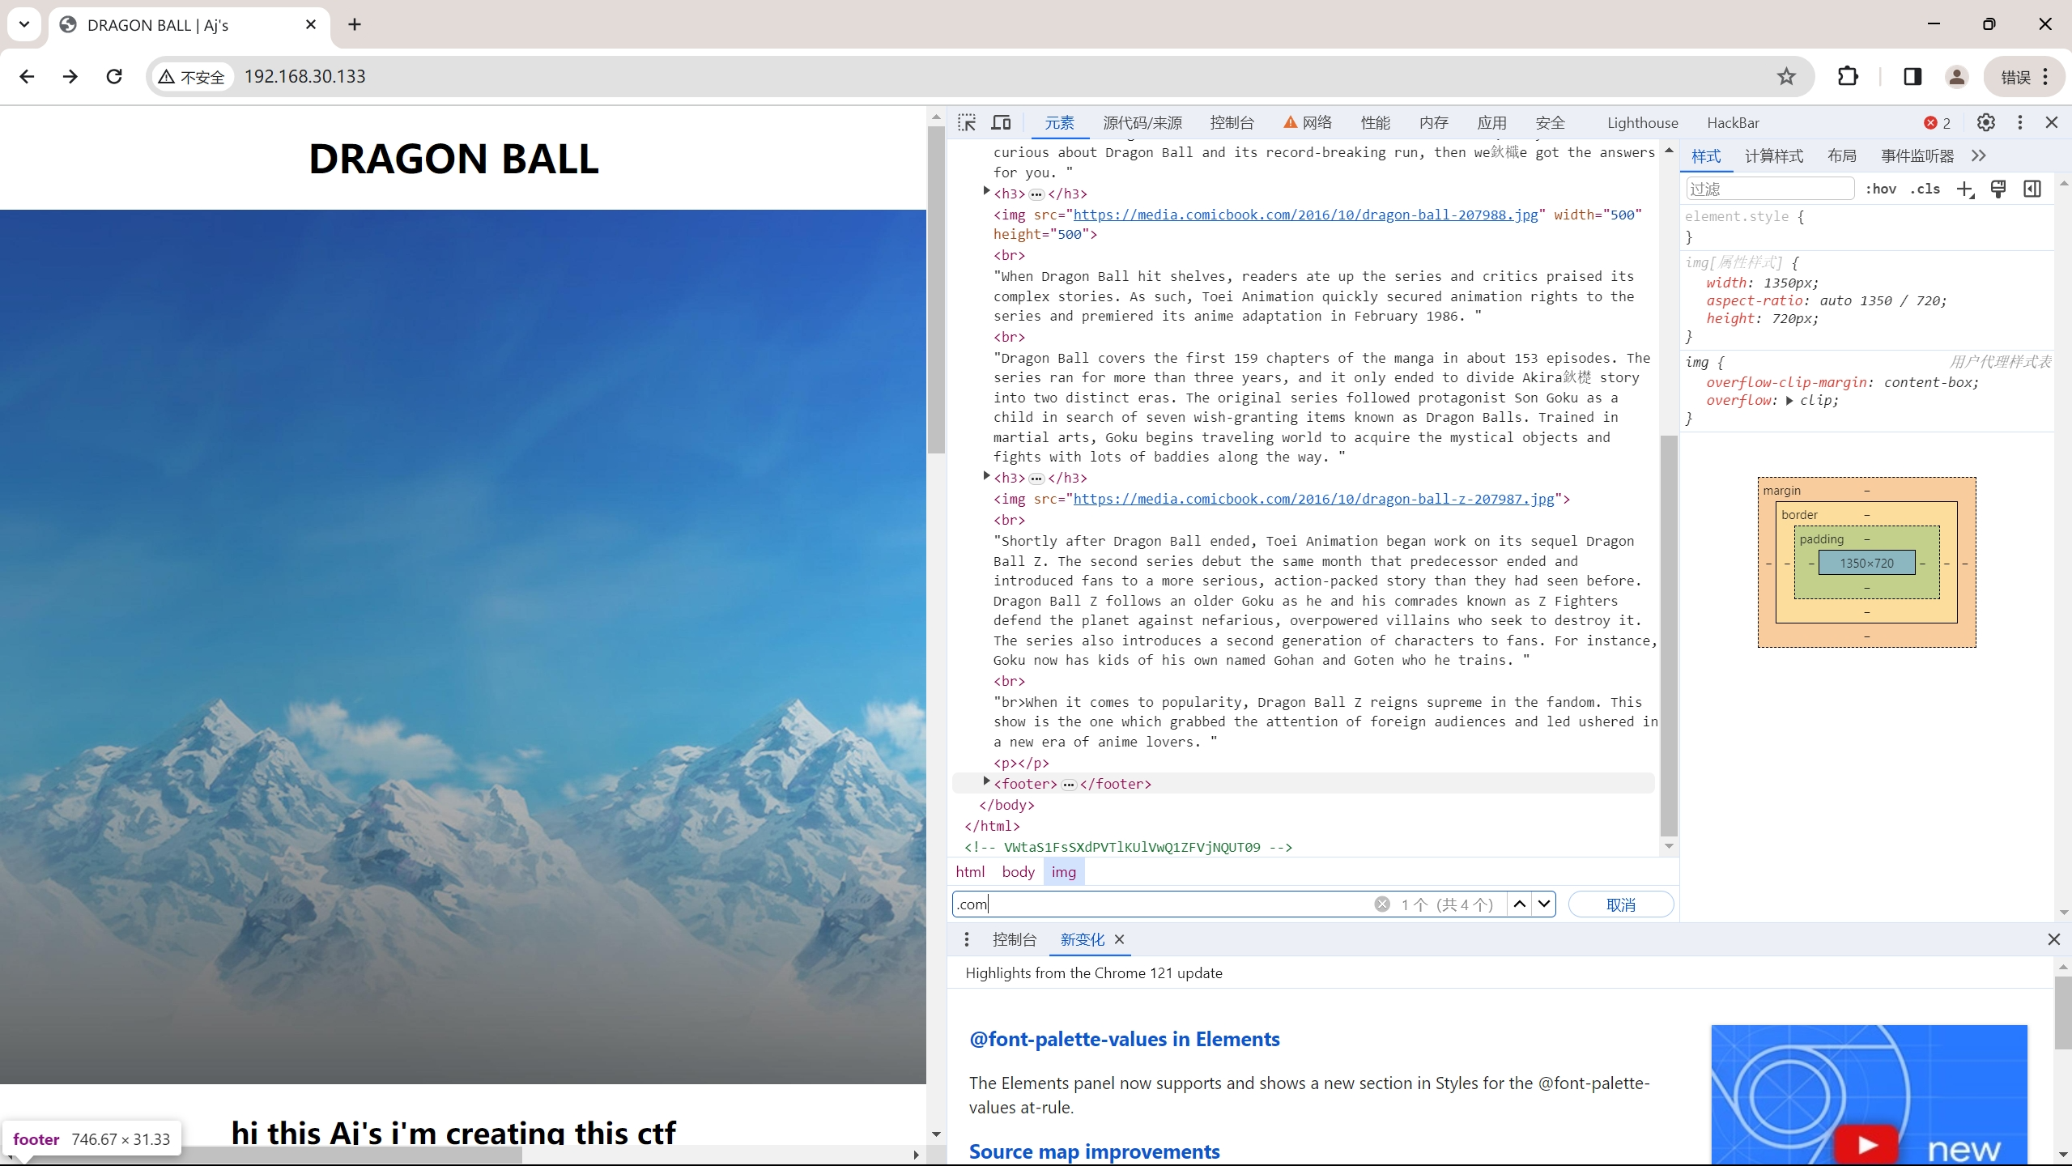
Task: Toggle the browser side panel
Action: click(1912, 76)
